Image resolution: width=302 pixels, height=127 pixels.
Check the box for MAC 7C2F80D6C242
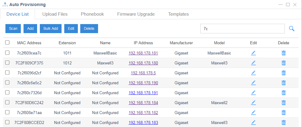[7, 103]
